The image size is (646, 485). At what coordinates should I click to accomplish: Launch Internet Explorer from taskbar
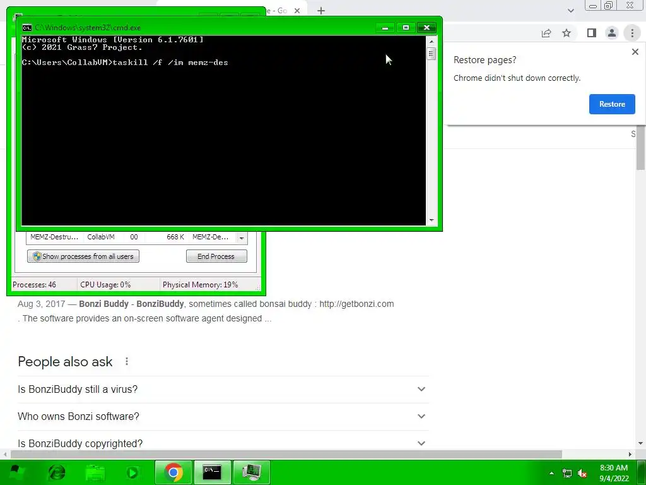57,472
